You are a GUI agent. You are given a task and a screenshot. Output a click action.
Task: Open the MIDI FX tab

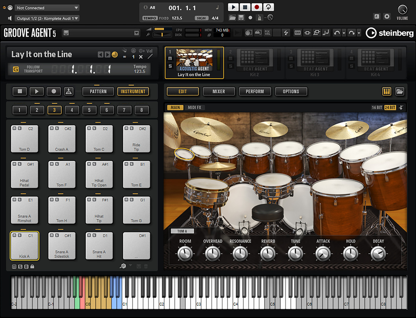point(194,108)
